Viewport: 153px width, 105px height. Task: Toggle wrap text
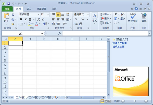click(68, 14)
